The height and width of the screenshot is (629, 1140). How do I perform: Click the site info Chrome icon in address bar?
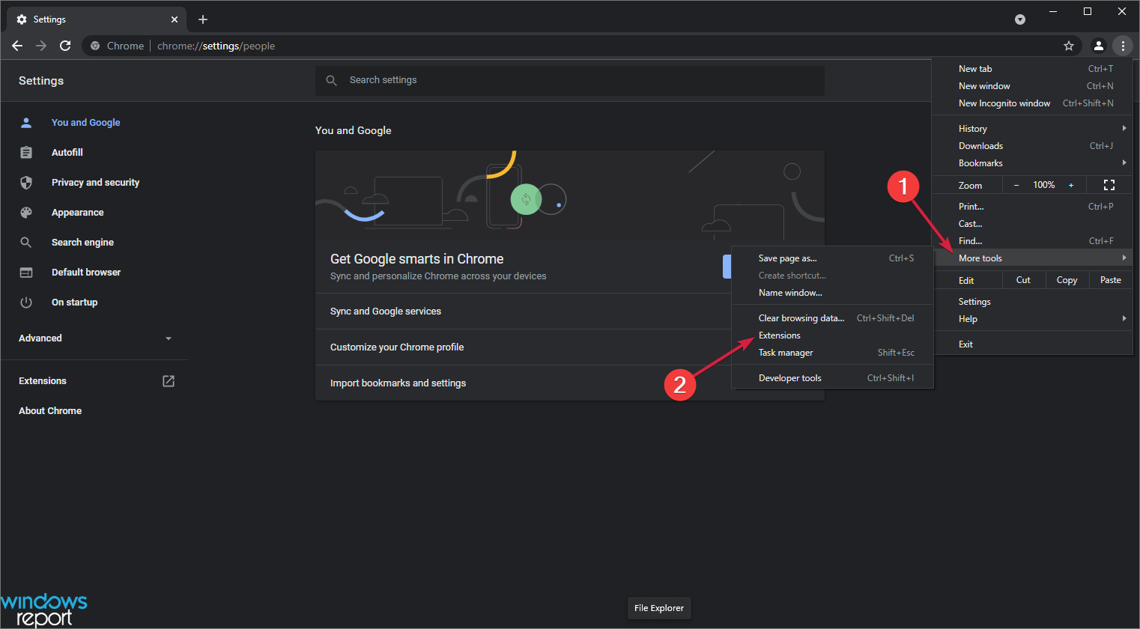(x=95, y=46)
